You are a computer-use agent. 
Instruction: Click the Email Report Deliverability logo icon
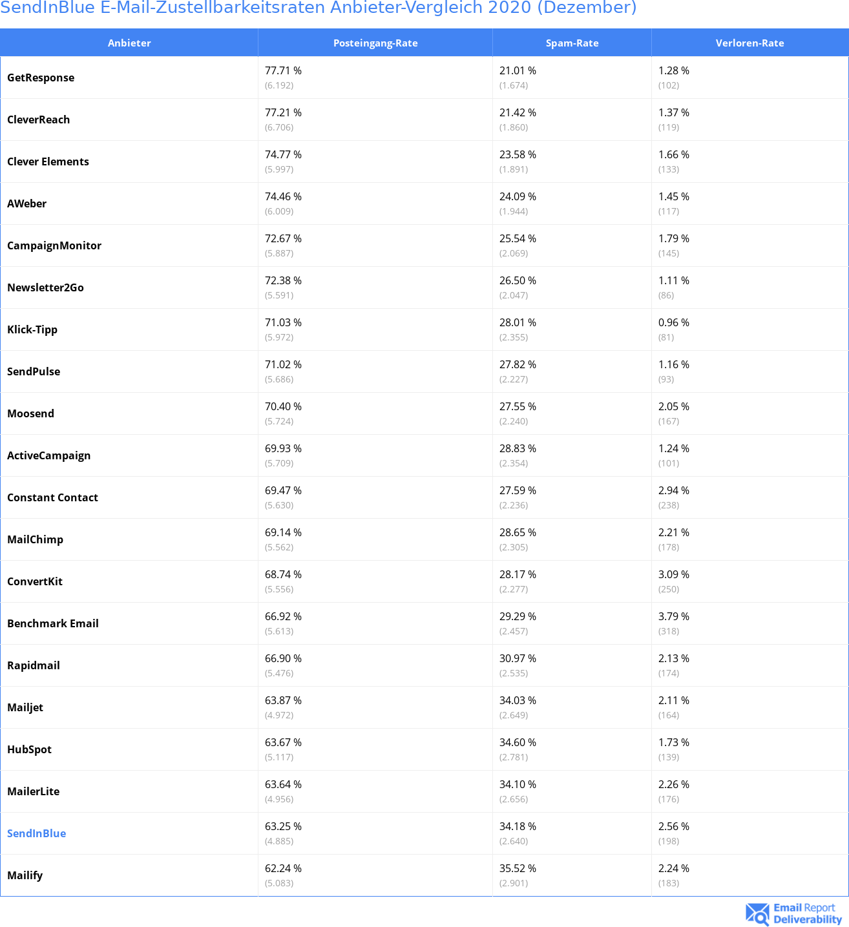coord(757,913)
